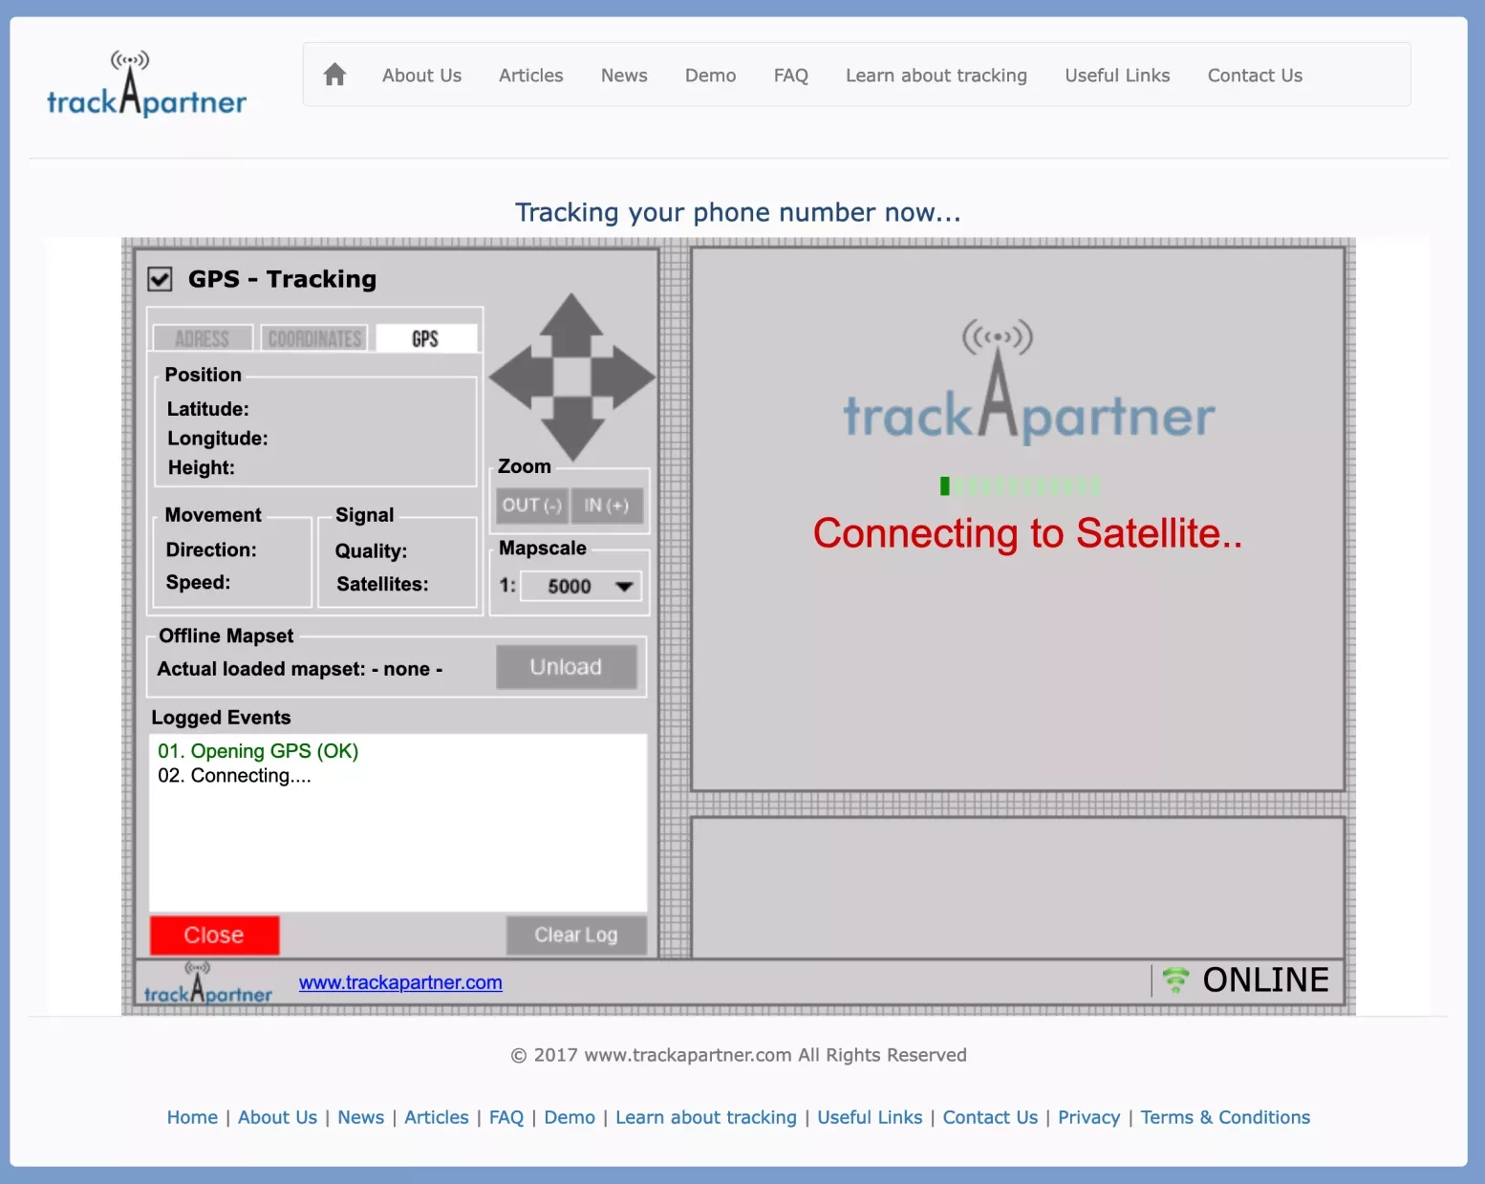Click the Zoom IN (+) button
Image resolution: width=1485 pixels, height=1184 pixels.
pyautogui.click(x=607, y=506)
